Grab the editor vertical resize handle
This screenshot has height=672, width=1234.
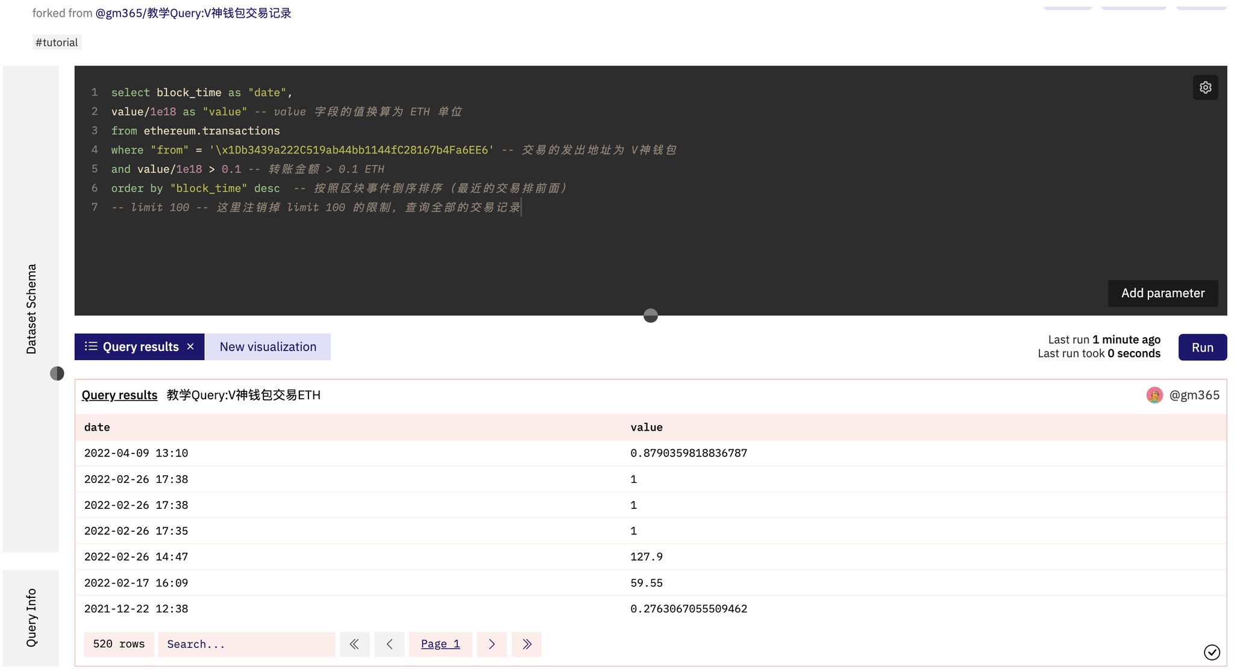point(651,316)
